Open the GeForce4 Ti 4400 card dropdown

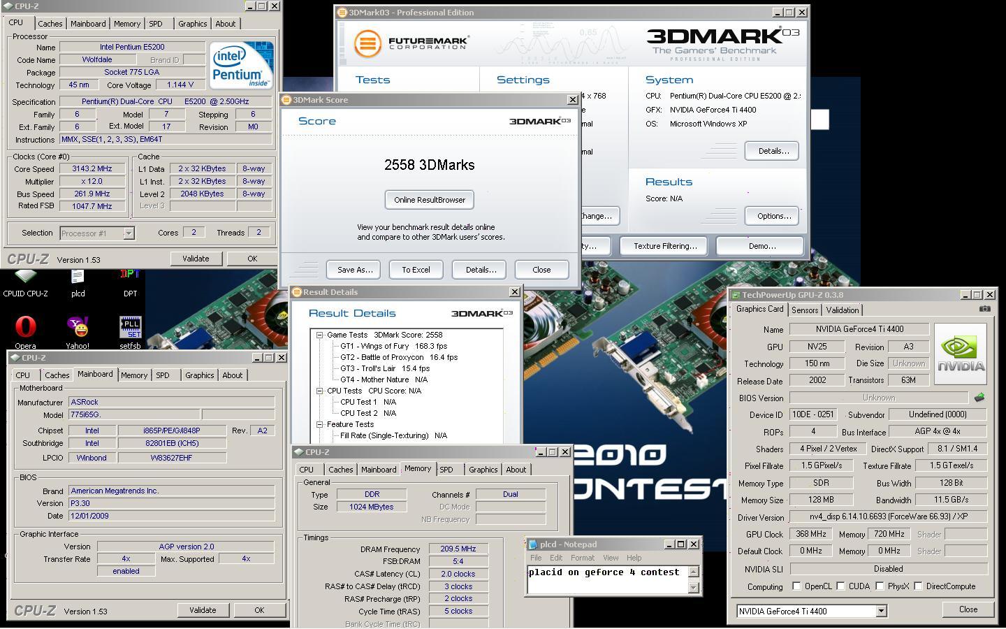tap(881, 611)
